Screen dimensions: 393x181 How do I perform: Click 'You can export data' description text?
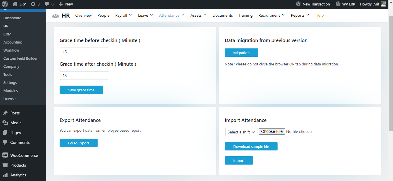(x=100, y=130)
